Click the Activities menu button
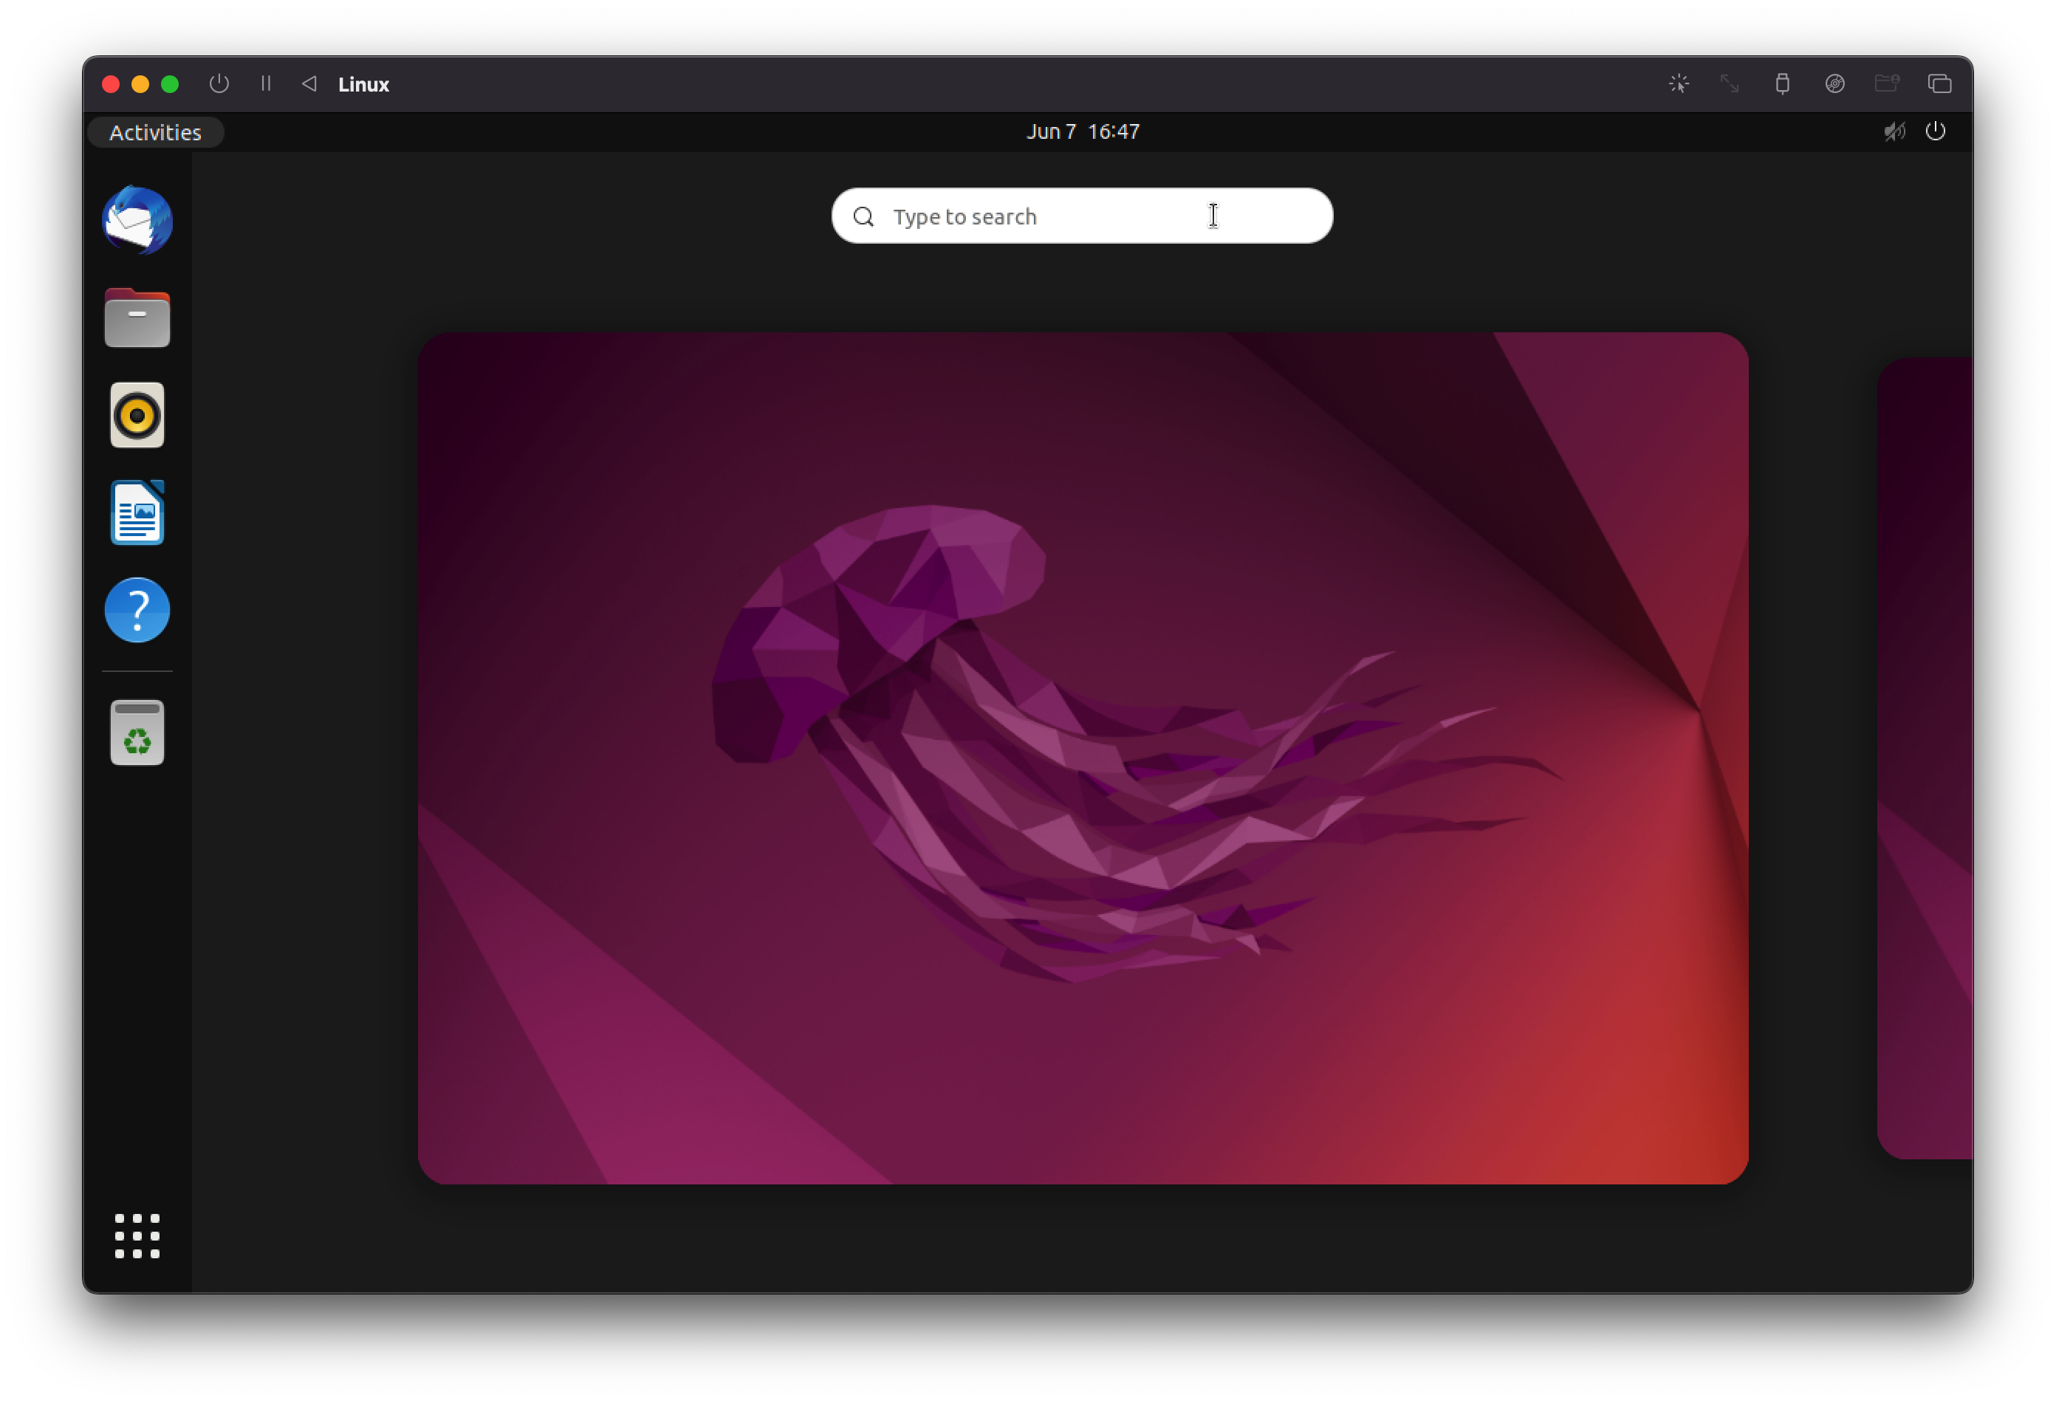This screenshot has width=2056, height=1403. click(155, 131)
